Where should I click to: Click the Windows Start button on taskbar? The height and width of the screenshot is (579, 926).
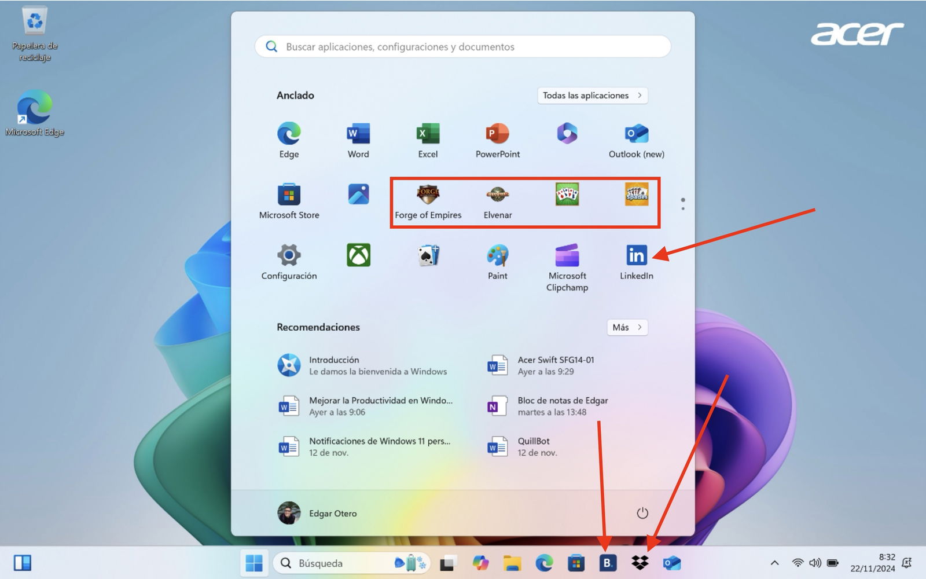(x=254, y=563)
